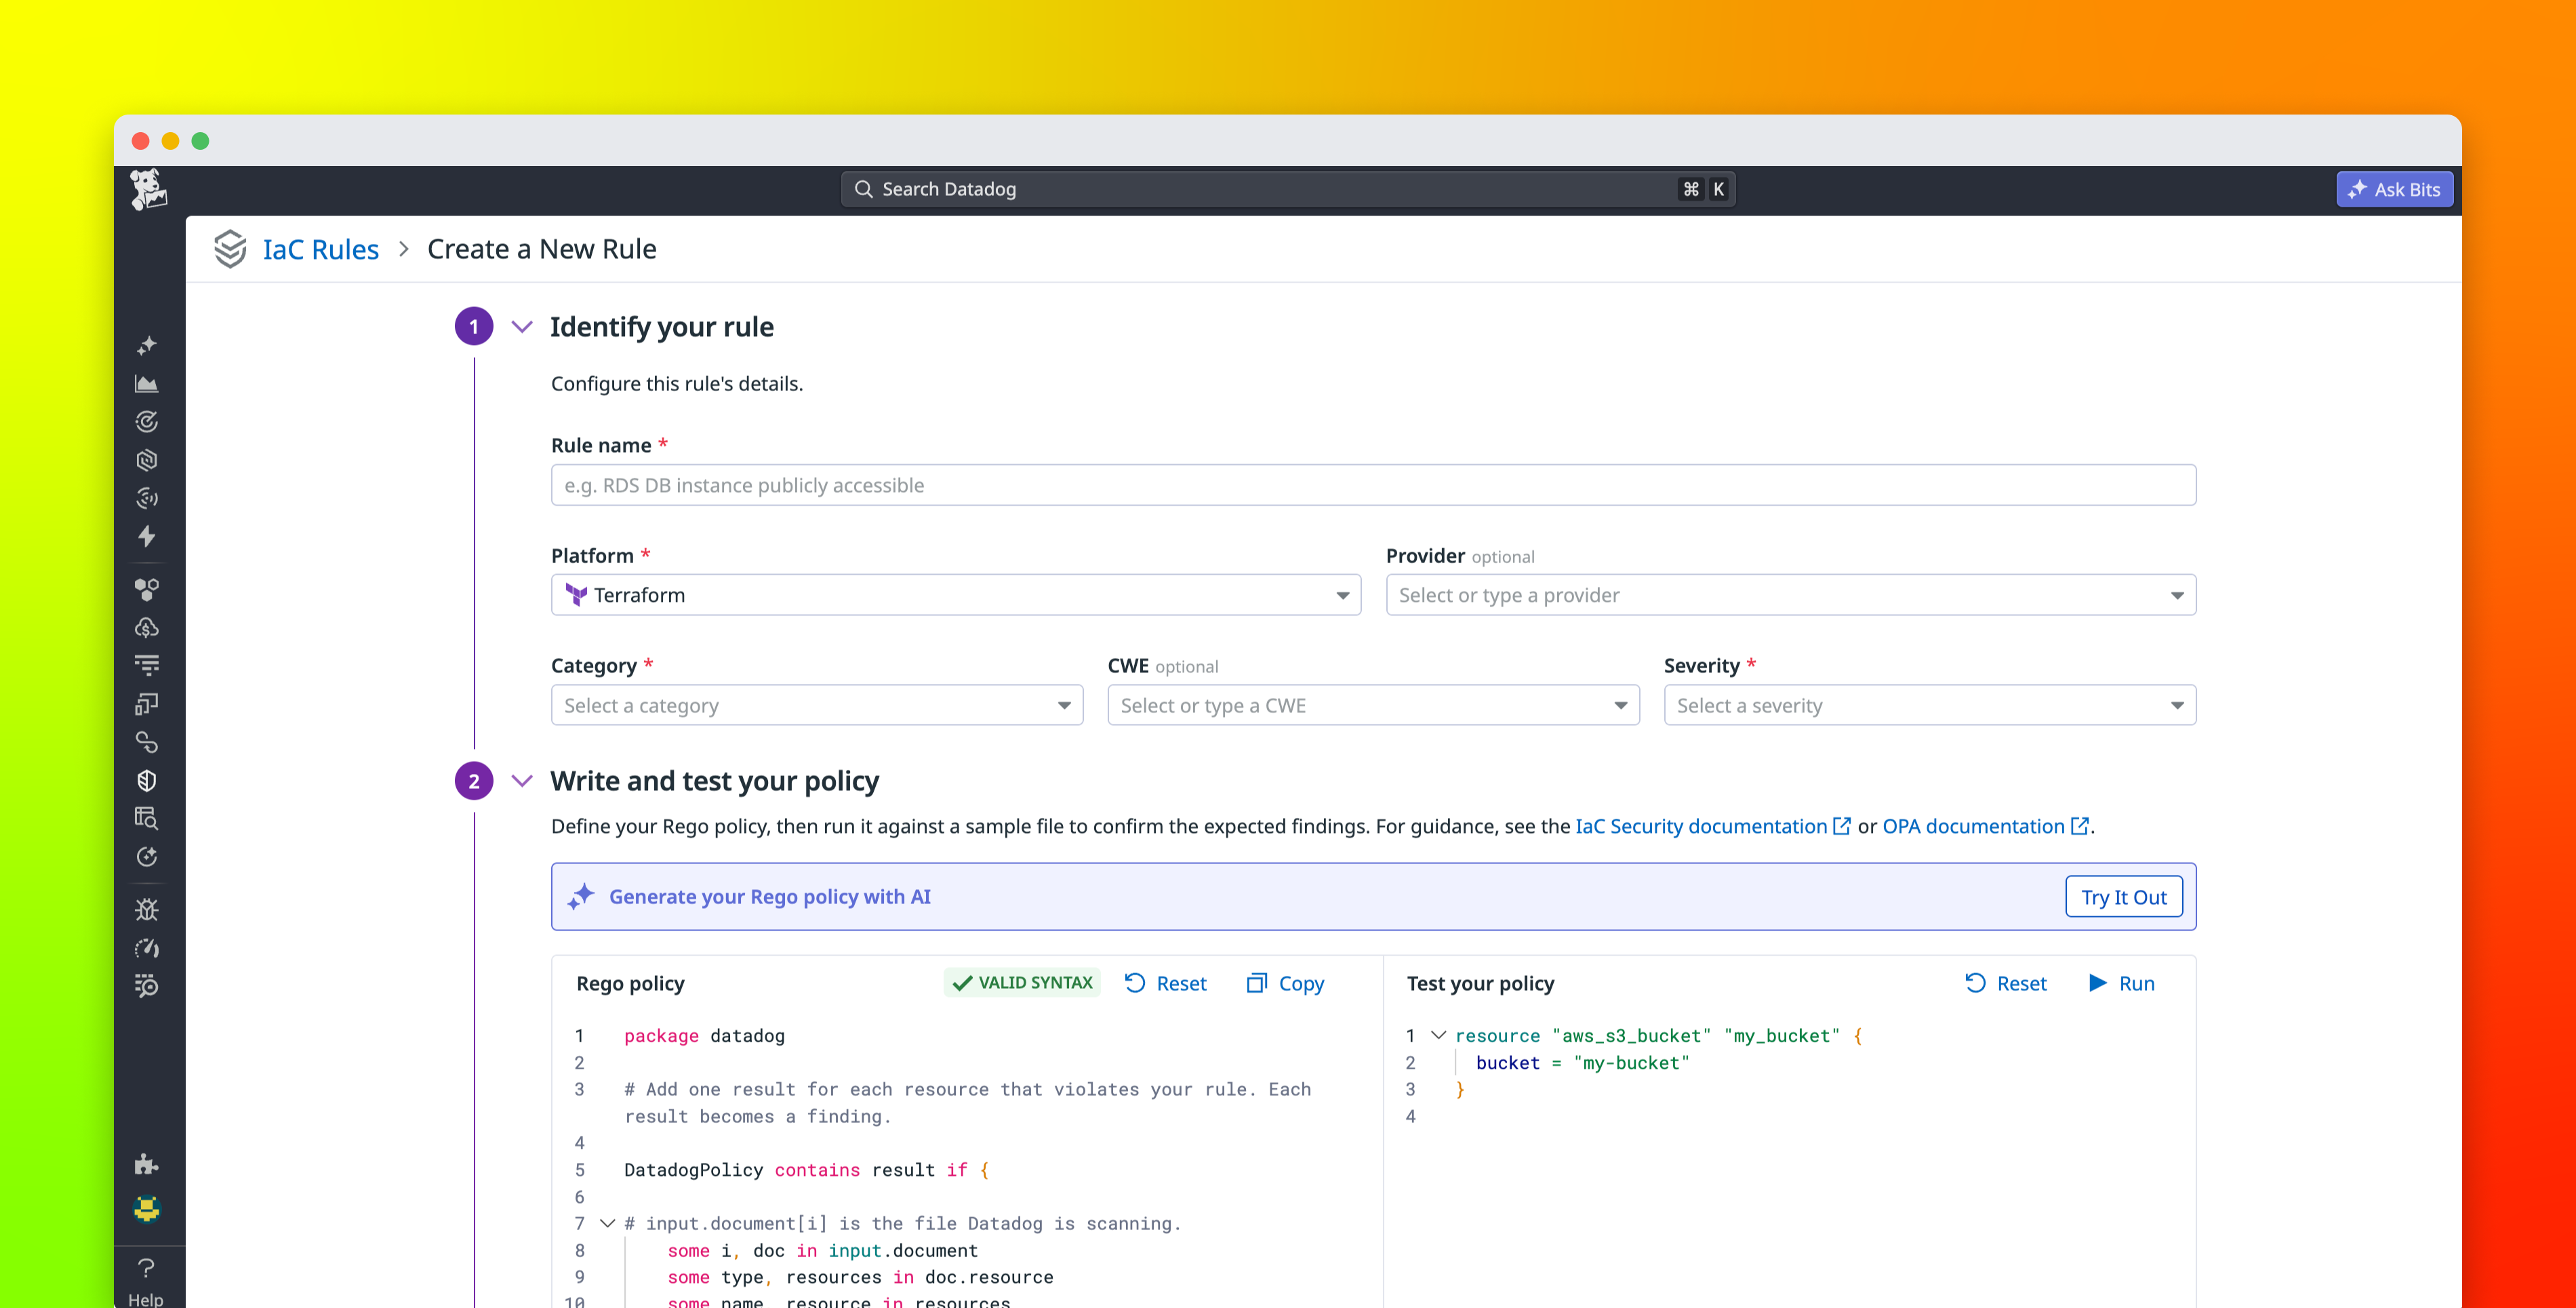Click 'some i, doc in input.document' line
2576x1308 pixels.
(x=823, y=1250)
